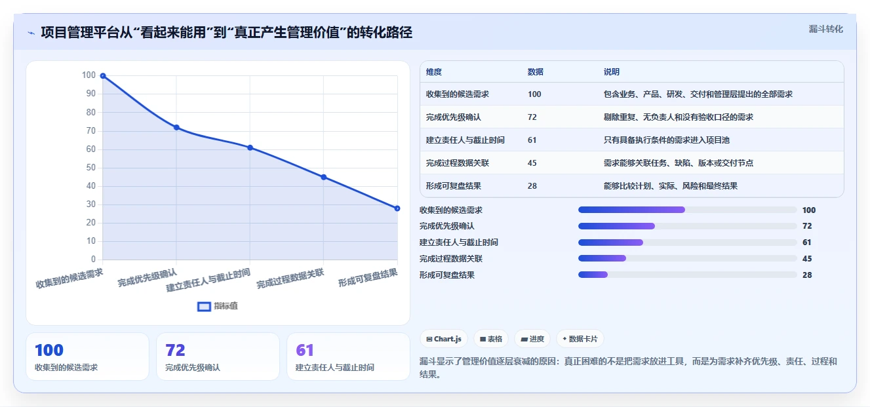This screenshot has width=870, height=407.
Task: Click the table data value 28
Action: click(x=532, y=186)
